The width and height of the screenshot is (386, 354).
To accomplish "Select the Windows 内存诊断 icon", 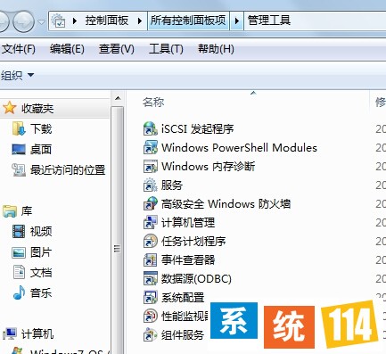I will tap(150, 167).
